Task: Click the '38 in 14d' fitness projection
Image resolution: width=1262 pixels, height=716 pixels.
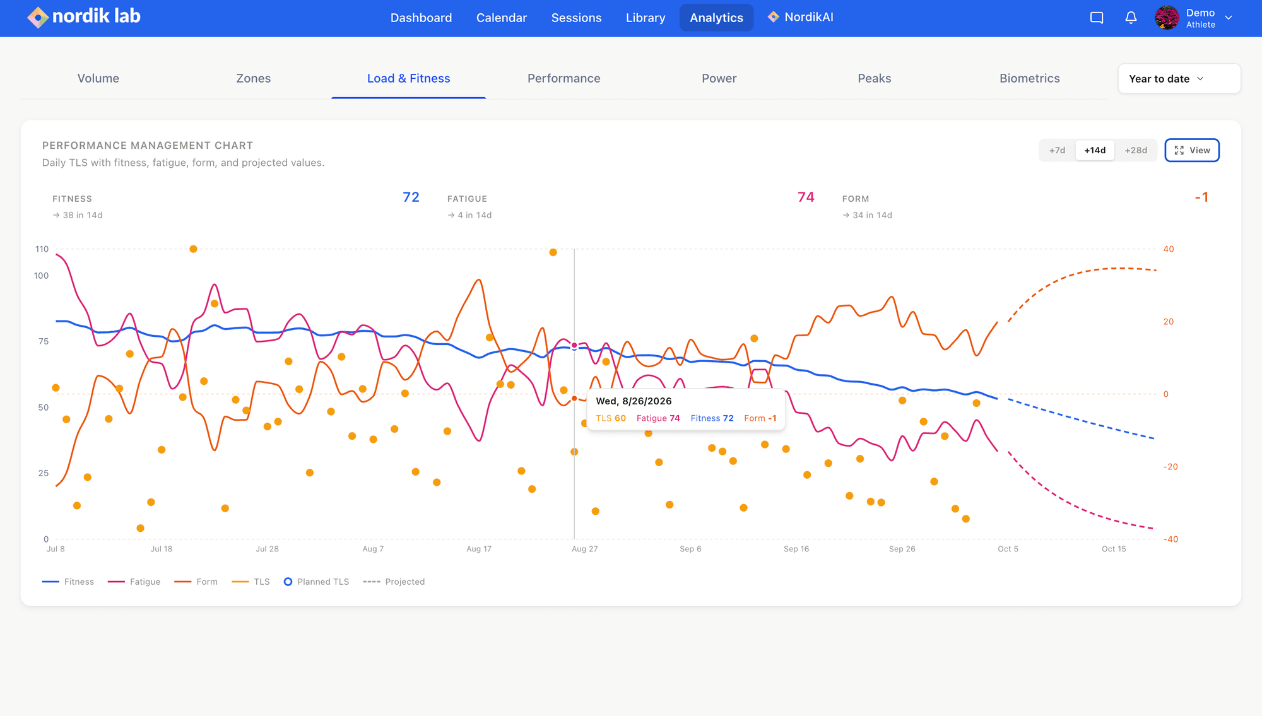Action: pyautogui.click(x=78, y=215)
